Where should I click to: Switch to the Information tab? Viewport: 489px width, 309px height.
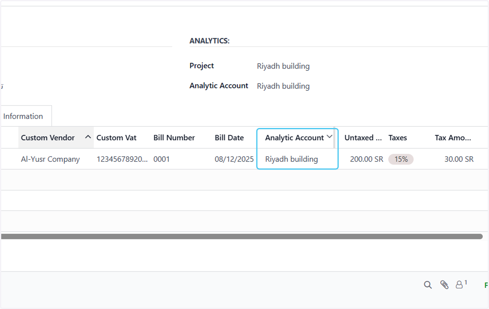pos(23,116)
